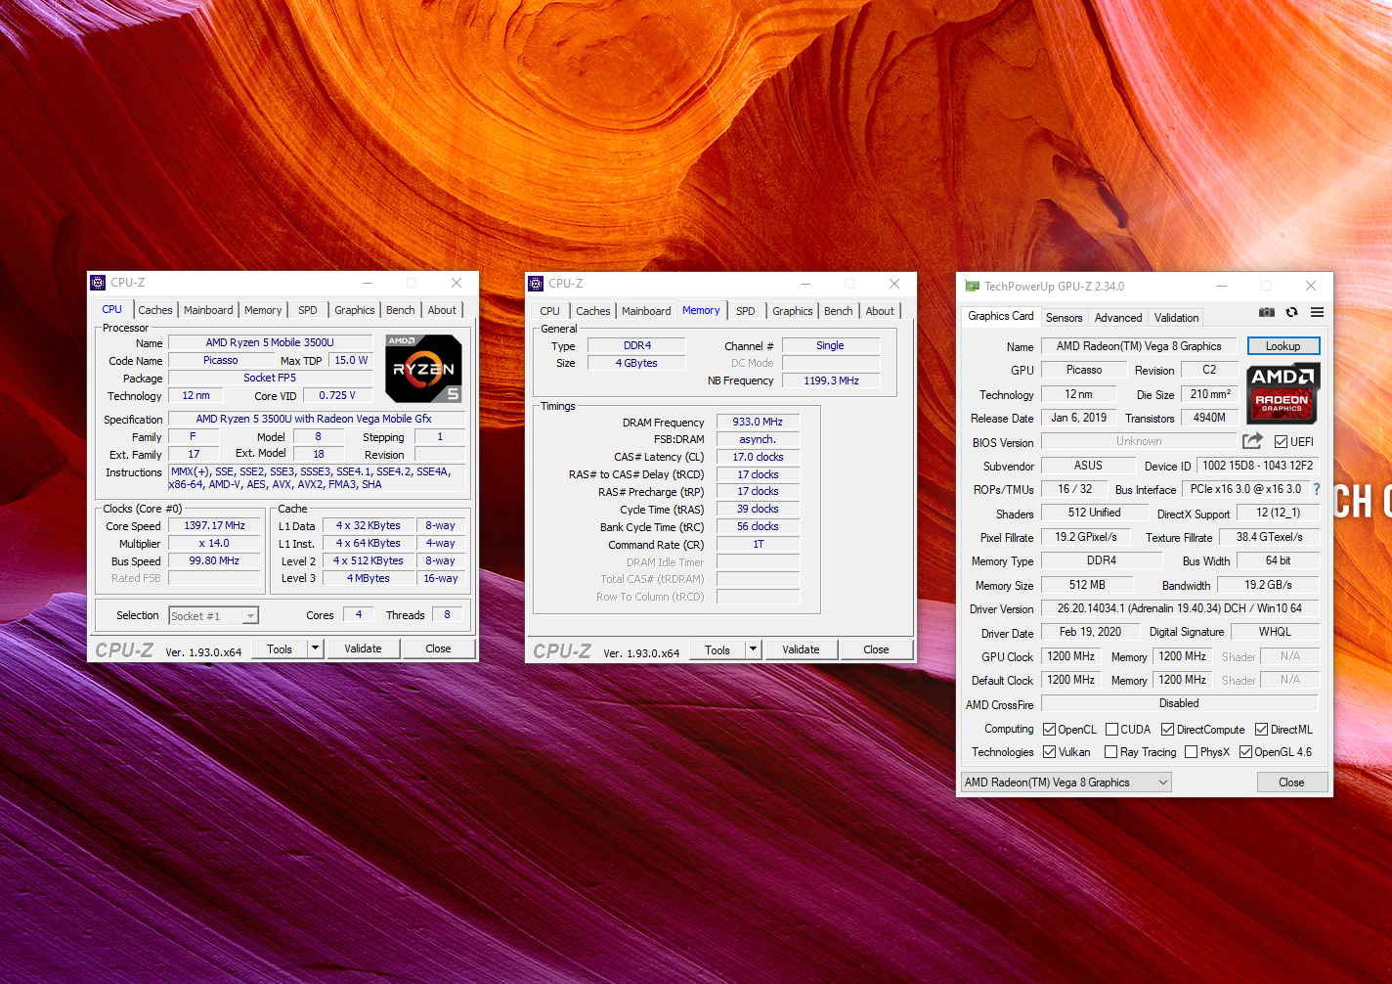The height and width of the screenshot is (984, 1392).
Task: Open the GPU-Z hamburger menu
Action: pos(1317,312)
